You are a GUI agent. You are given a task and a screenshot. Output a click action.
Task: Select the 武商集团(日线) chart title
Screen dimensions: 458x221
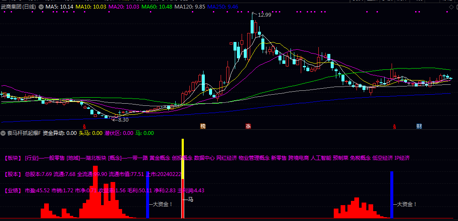tap(18, 7)
